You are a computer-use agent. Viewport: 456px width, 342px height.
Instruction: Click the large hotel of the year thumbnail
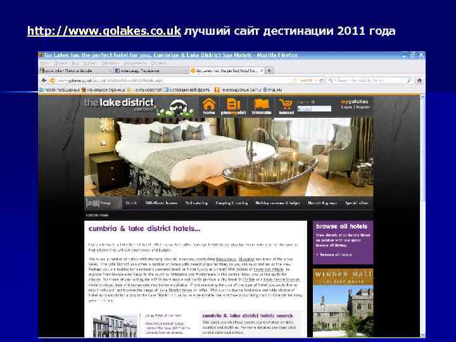click(x=115, y=326)
